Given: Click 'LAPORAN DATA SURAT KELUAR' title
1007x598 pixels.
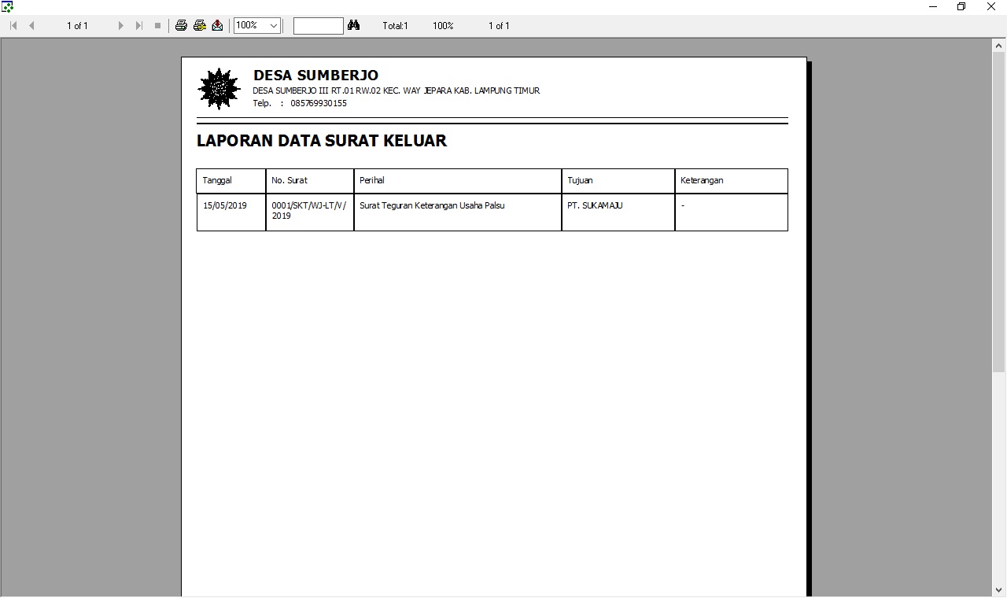Looking at the screenshot, I should coord(322,141).
